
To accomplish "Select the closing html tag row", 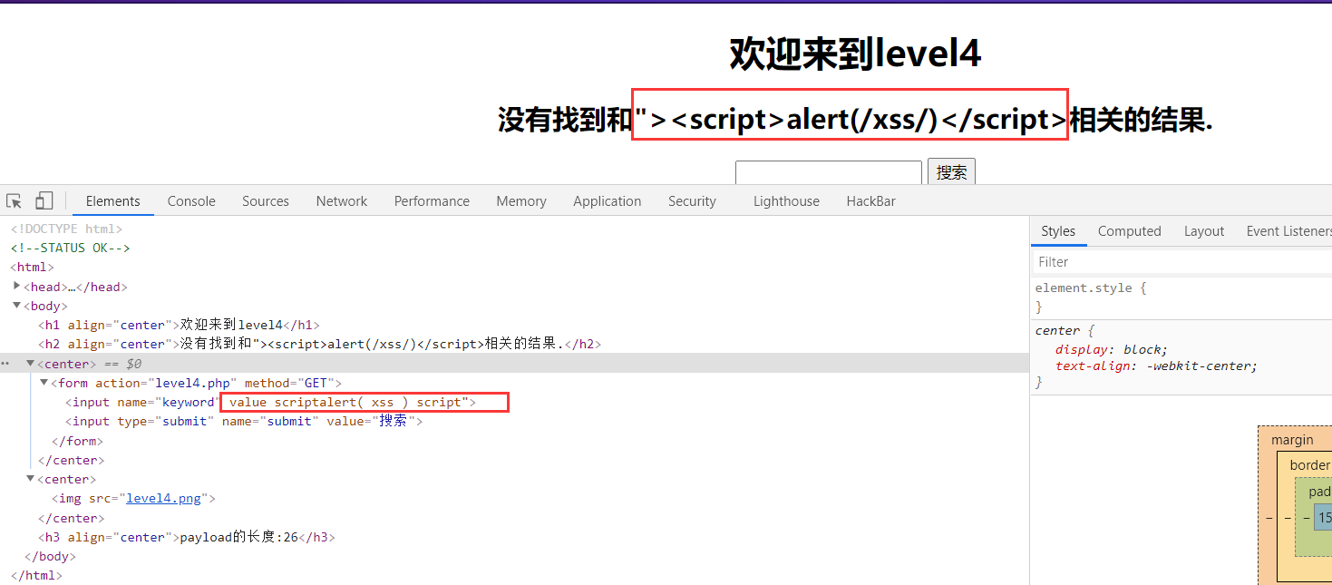I will [x=36, y=575].
